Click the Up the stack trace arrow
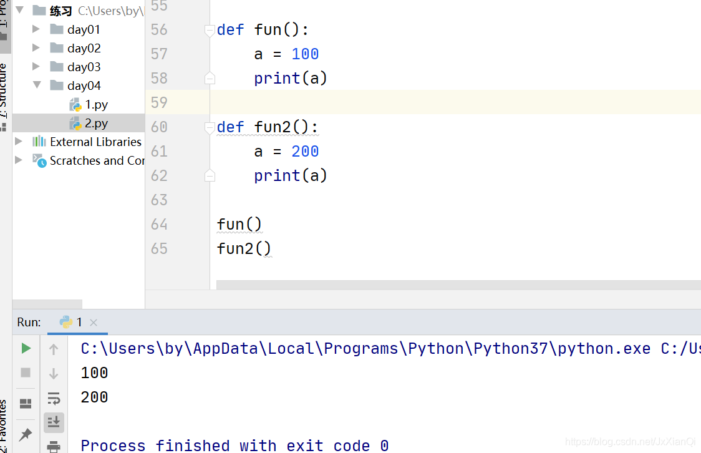 (54, 349)
